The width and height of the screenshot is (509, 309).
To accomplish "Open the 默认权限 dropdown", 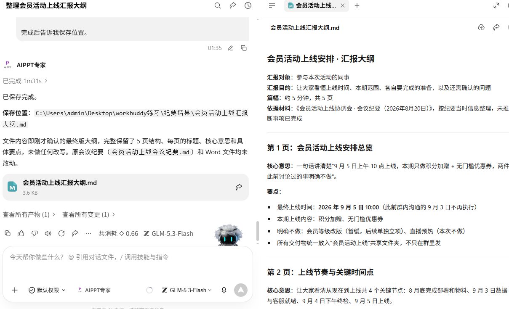I will click(47, 290).
